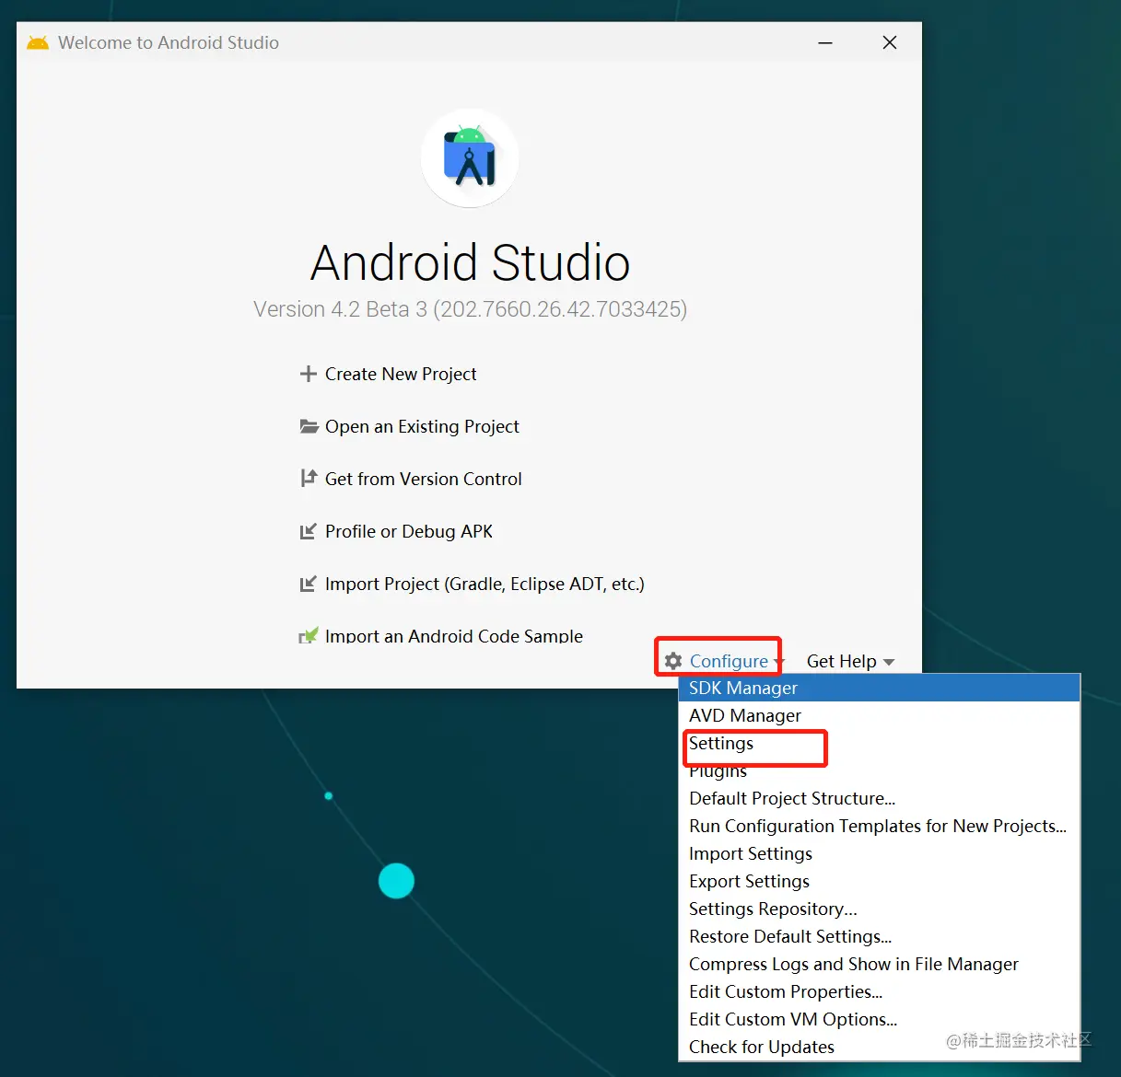Open Default Project Structure...

879,798
